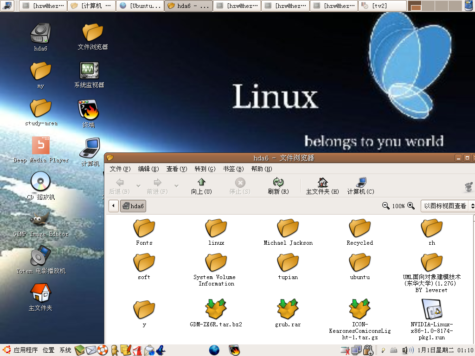Open the 文件(F) menu
The width and height of the screenshot is (475, 356).
coord(120,169)
